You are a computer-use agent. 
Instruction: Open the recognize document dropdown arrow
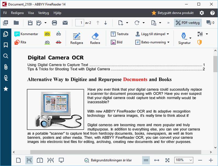[160, 23]
